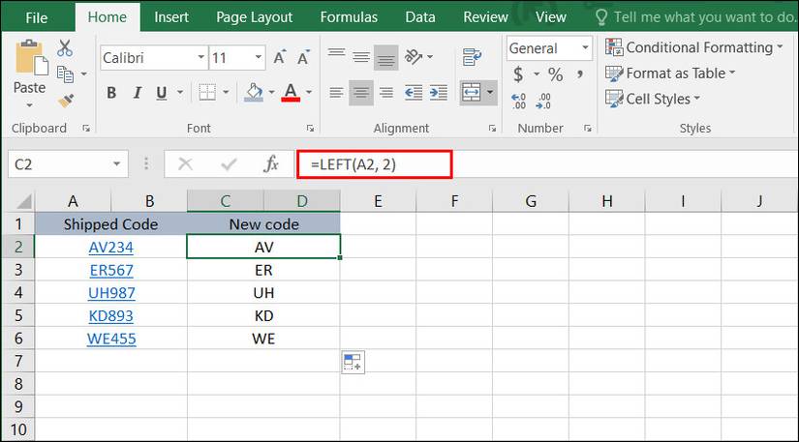Screen dimensions: 799x442
Task: Click the Increase Indent icon
Action: point(438,93)
